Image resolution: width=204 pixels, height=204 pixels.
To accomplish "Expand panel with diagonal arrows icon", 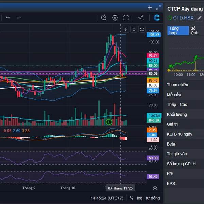I will 158,7.
